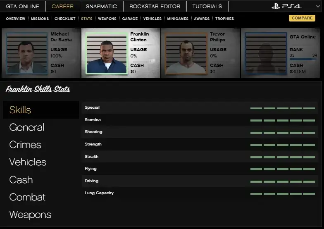
Task: Open the Checklist sub-menu
Action: [65, 19]
